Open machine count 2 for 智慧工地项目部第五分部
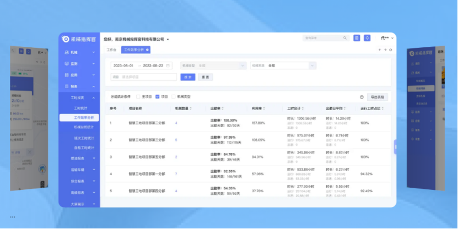The height and width of the screenshot is (229, 458). pyautogui.click(x=176, y=157)
